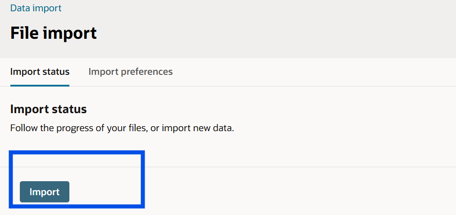The height and width of the screenshot is (215, 456).
Task: Open the Data import breadcrumb link
Action: (36, 8)
